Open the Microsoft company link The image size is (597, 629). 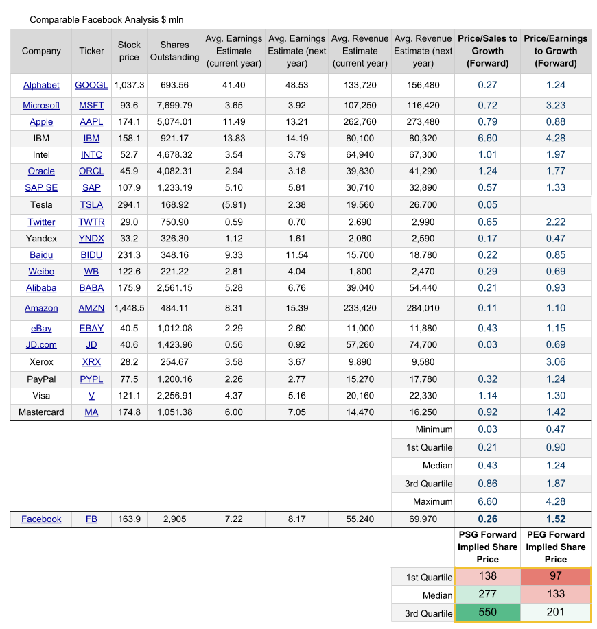click(x=41, y=105)
